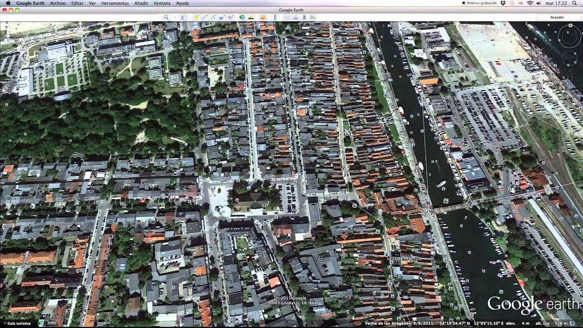Show the ruler tool
The height and width of the screenshot is (328, 583).
[x=275, y=17]
